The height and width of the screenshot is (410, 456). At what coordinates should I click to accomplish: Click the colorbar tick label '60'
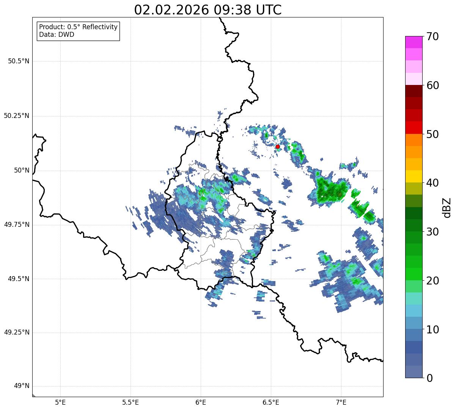[x=432, y=85]
